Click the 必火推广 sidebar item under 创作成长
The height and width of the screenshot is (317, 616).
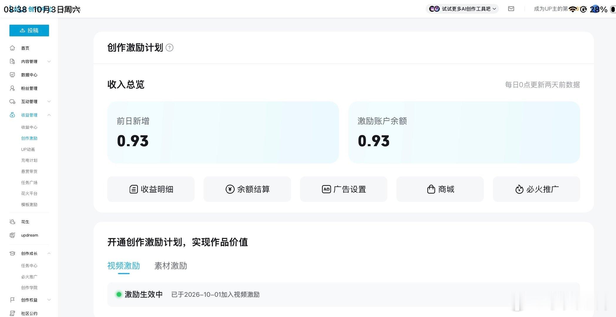[29, 277]
